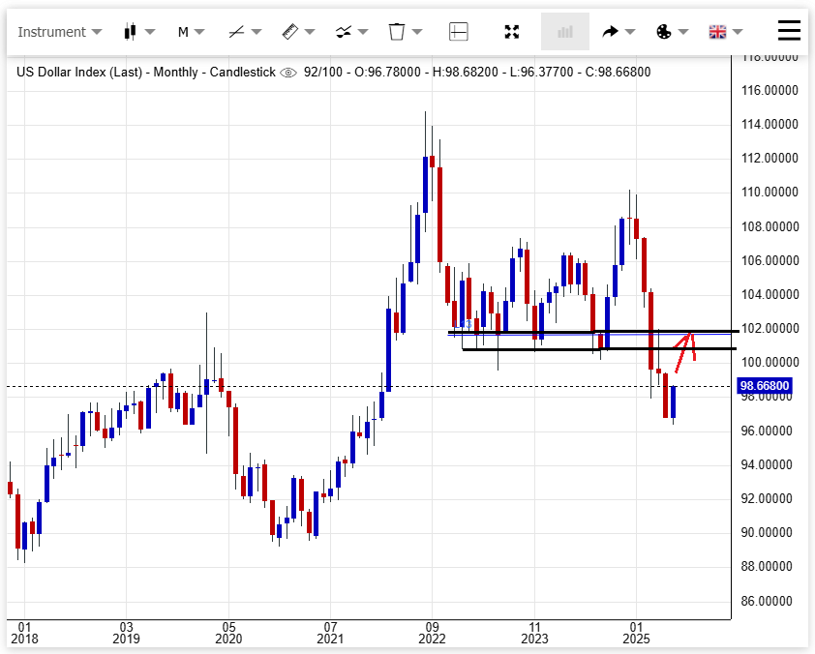Screen dimensions: 815x654
Task: Toggle the eye visibility icon beside Candlestick
Action: point(288,73)
